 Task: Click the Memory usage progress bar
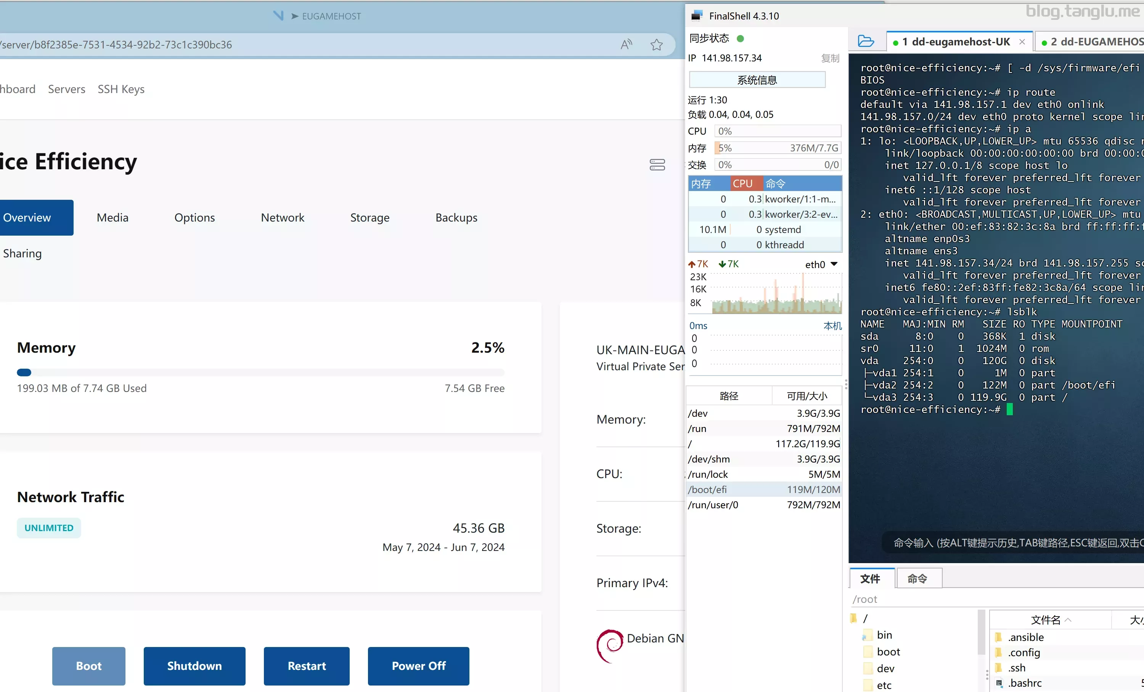coord(260,372)
